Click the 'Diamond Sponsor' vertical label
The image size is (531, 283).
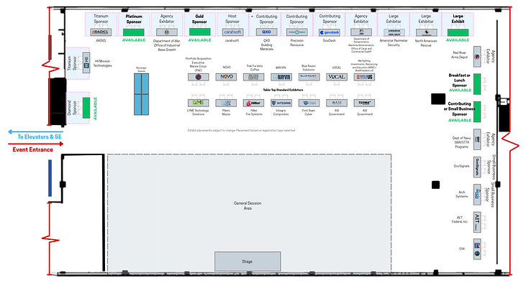72,108
